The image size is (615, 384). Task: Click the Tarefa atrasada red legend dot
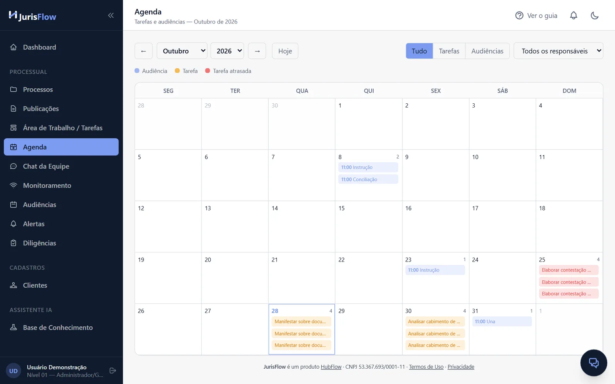click(208, 71)
